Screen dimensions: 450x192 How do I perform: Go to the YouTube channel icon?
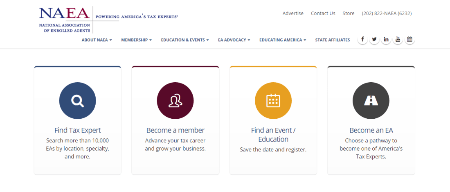398,39
